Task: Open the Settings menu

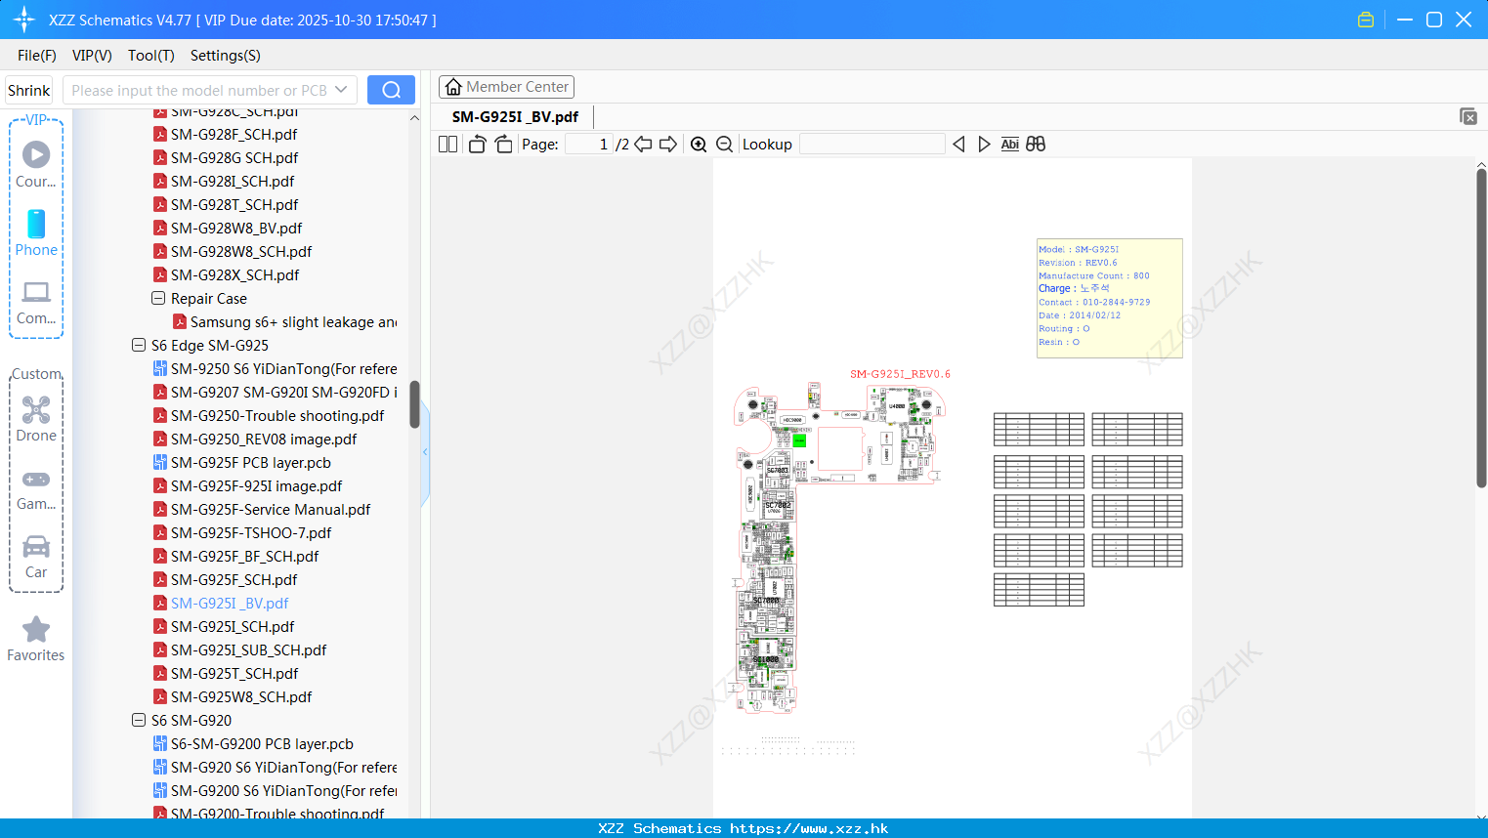Action: (226, 56)
